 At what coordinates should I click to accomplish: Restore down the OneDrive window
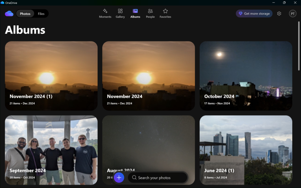pyautogui.click(x=284, y=3)
